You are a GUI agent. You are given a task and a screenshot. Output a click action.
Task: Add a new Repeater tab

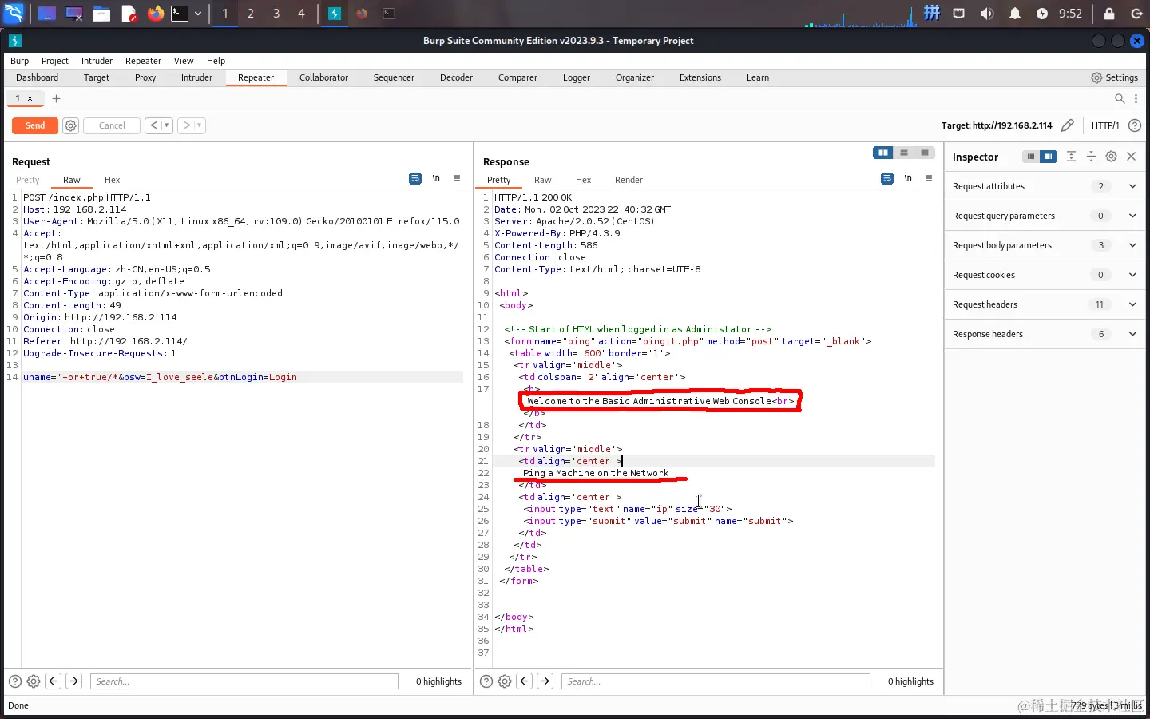tap(56, 98)
